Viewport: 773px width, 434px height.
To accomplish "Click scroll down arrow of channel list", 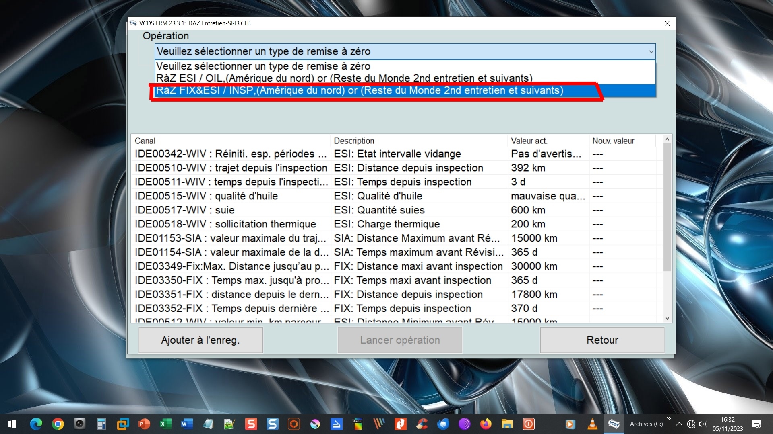I will (x=667, y=318).
